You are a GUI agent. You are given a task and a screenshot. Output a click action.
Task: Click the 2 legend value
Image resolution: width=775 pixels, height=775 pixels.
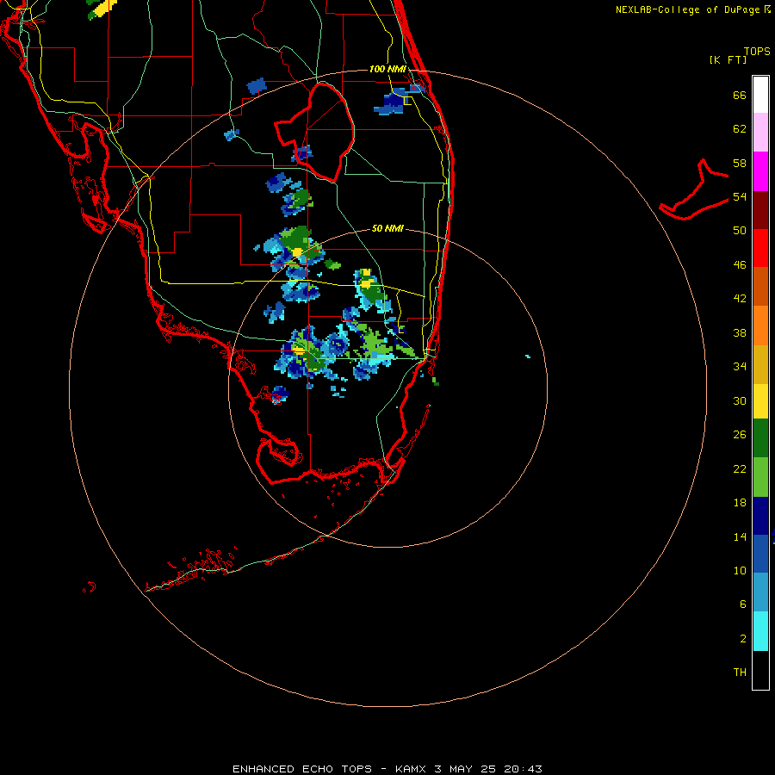(743, 638)
